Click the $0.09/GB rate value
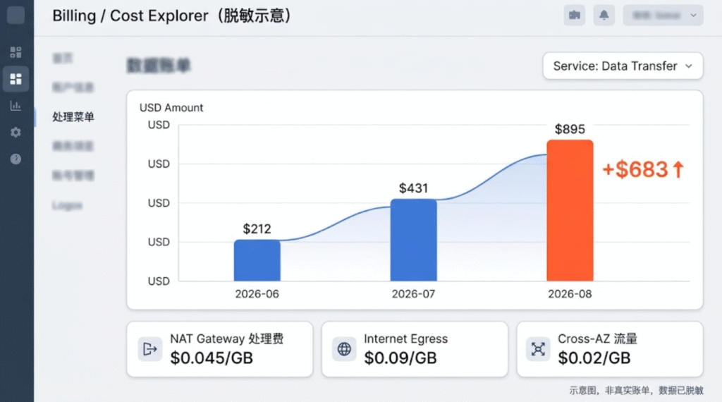 pos(400,358)
